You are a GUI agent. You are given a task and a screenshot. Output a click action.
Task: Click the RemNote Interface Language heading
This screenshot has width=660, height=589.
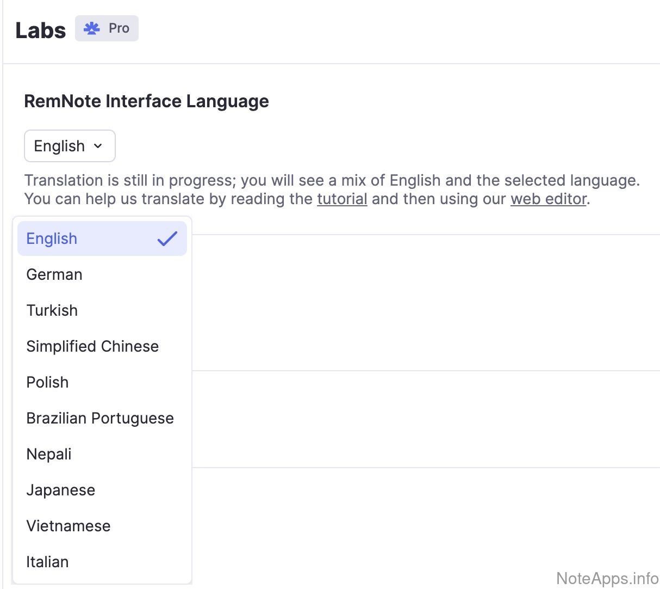click(x=146, y=101)
